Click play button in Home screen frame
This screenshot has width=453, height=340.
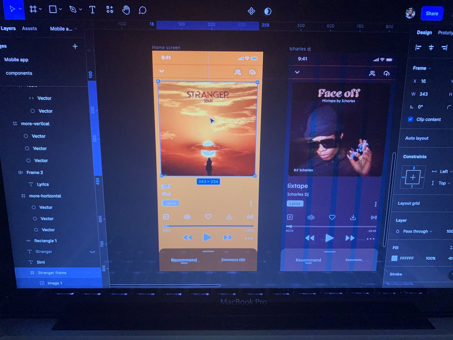(207, 237)
